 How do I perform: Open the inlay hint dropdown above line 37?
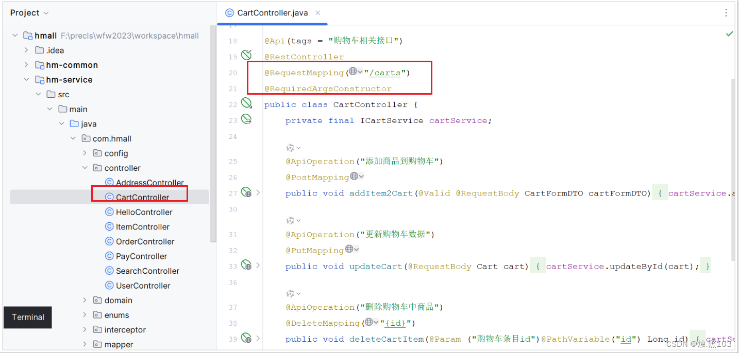click(294, 294)
